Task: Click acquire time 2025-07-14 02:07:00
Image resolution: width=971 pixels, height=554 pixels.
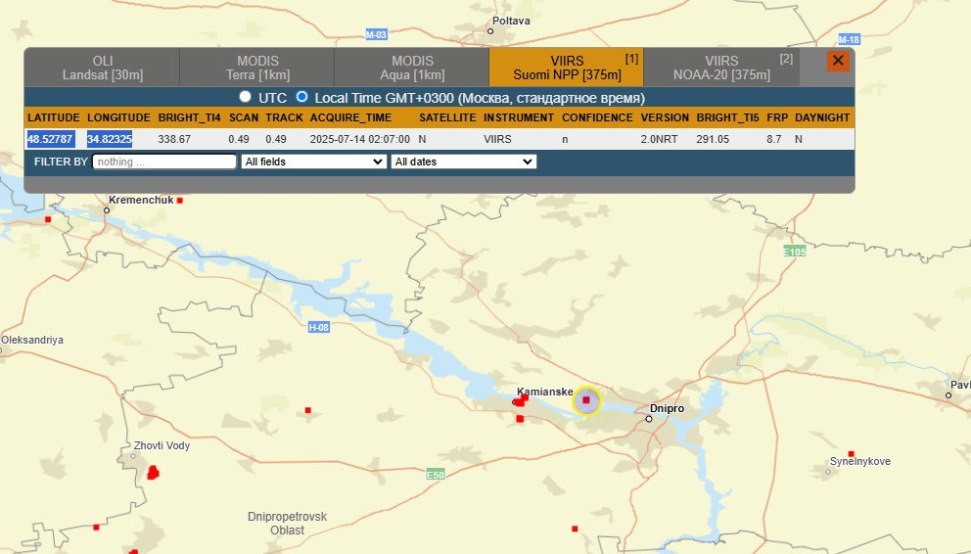Action: click(x=360, y=139)
